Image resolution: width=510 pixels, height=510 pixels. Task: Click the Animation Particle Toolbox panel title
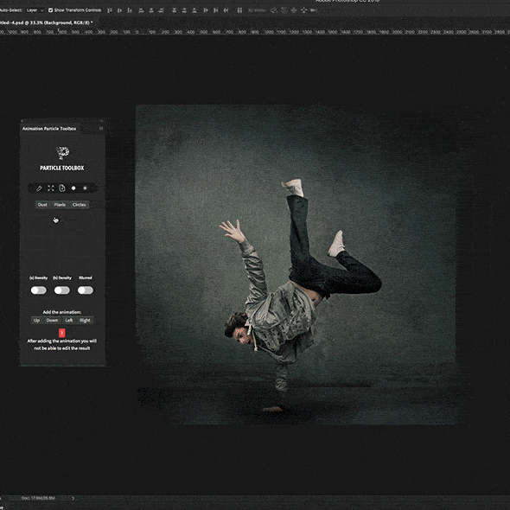49,129
